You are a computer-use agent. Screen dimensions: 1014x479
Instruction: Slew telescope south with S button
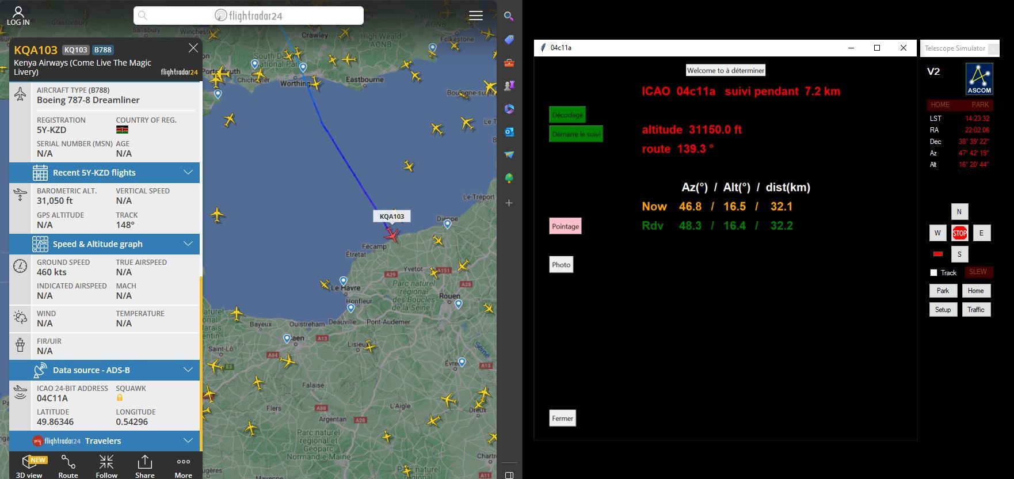click(x=959, y=254)
